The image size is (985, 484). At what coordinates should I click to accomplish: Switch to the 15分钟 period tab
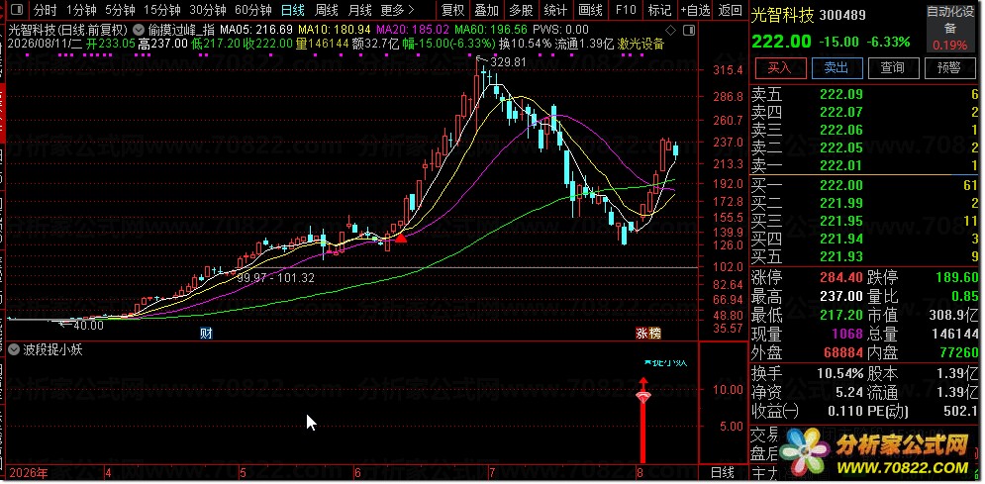[x=162, y=10]
